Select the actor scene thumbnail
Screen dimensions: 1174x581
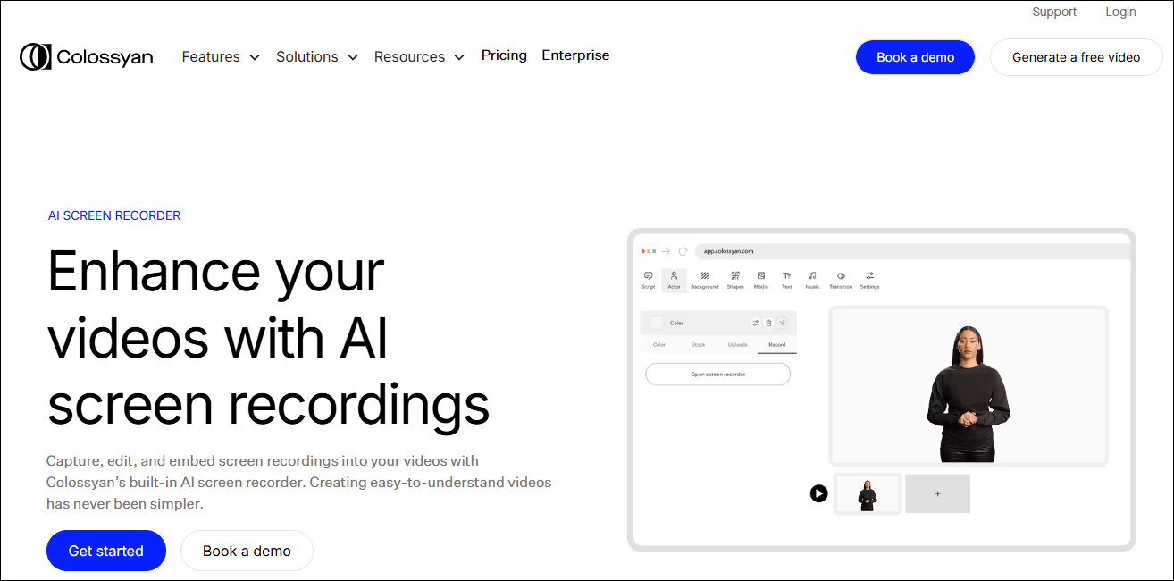tap(868, 493)
